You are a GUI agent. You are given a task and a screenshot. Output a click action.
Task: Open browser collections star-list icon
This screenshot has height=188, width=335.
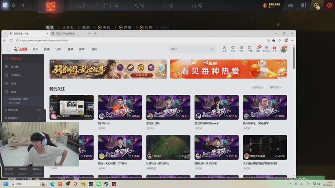tap(280, 40)
